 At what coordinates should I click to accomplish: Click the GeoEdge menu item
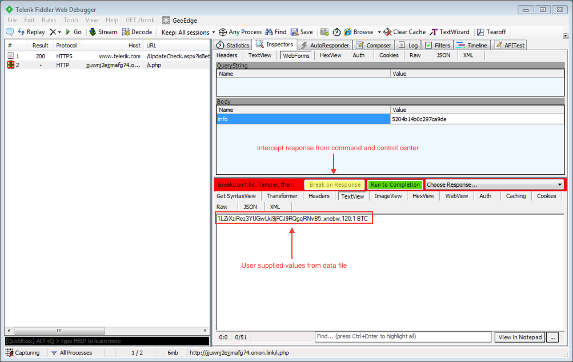click(180, 21)
